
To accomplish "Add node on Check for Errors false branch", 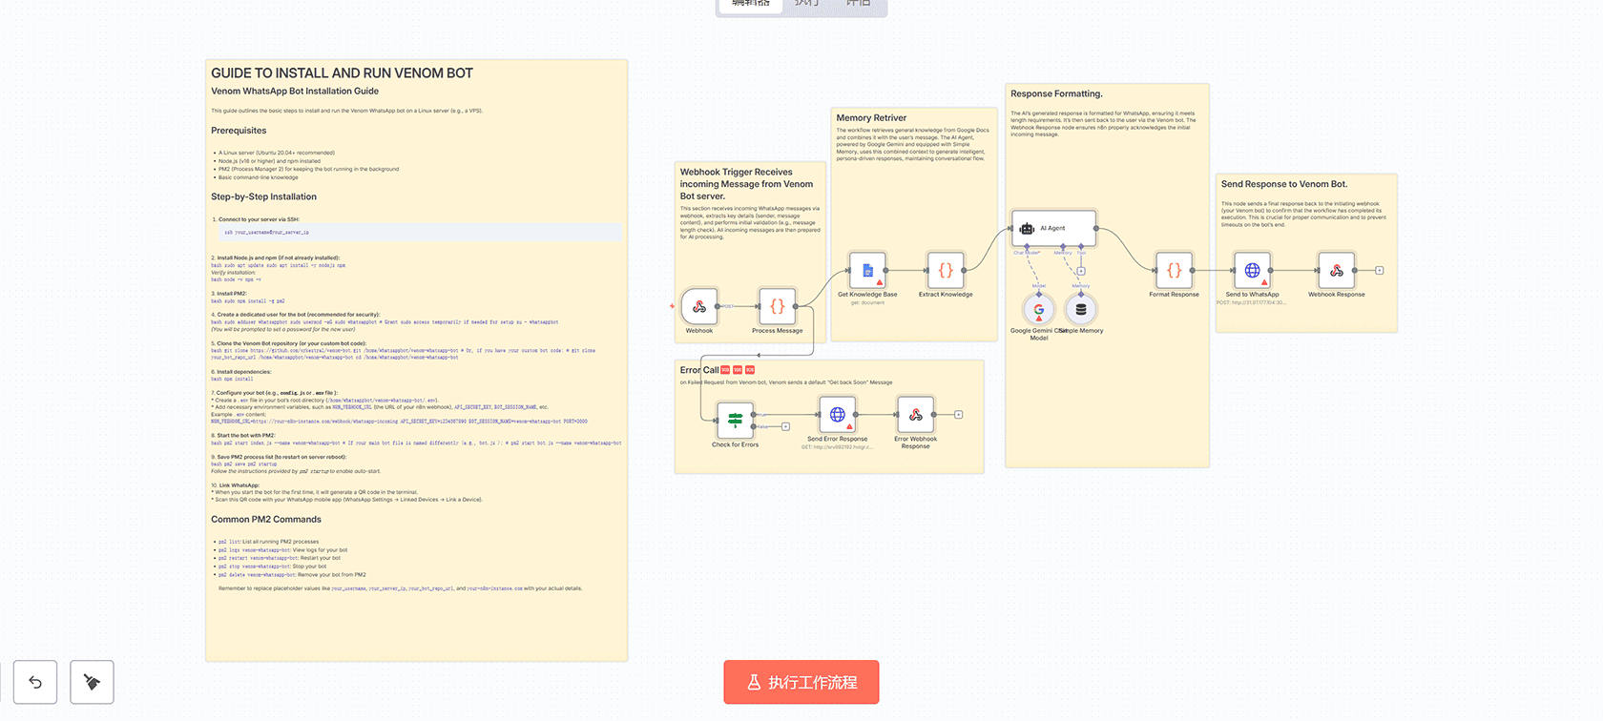I will coord(785,427).
